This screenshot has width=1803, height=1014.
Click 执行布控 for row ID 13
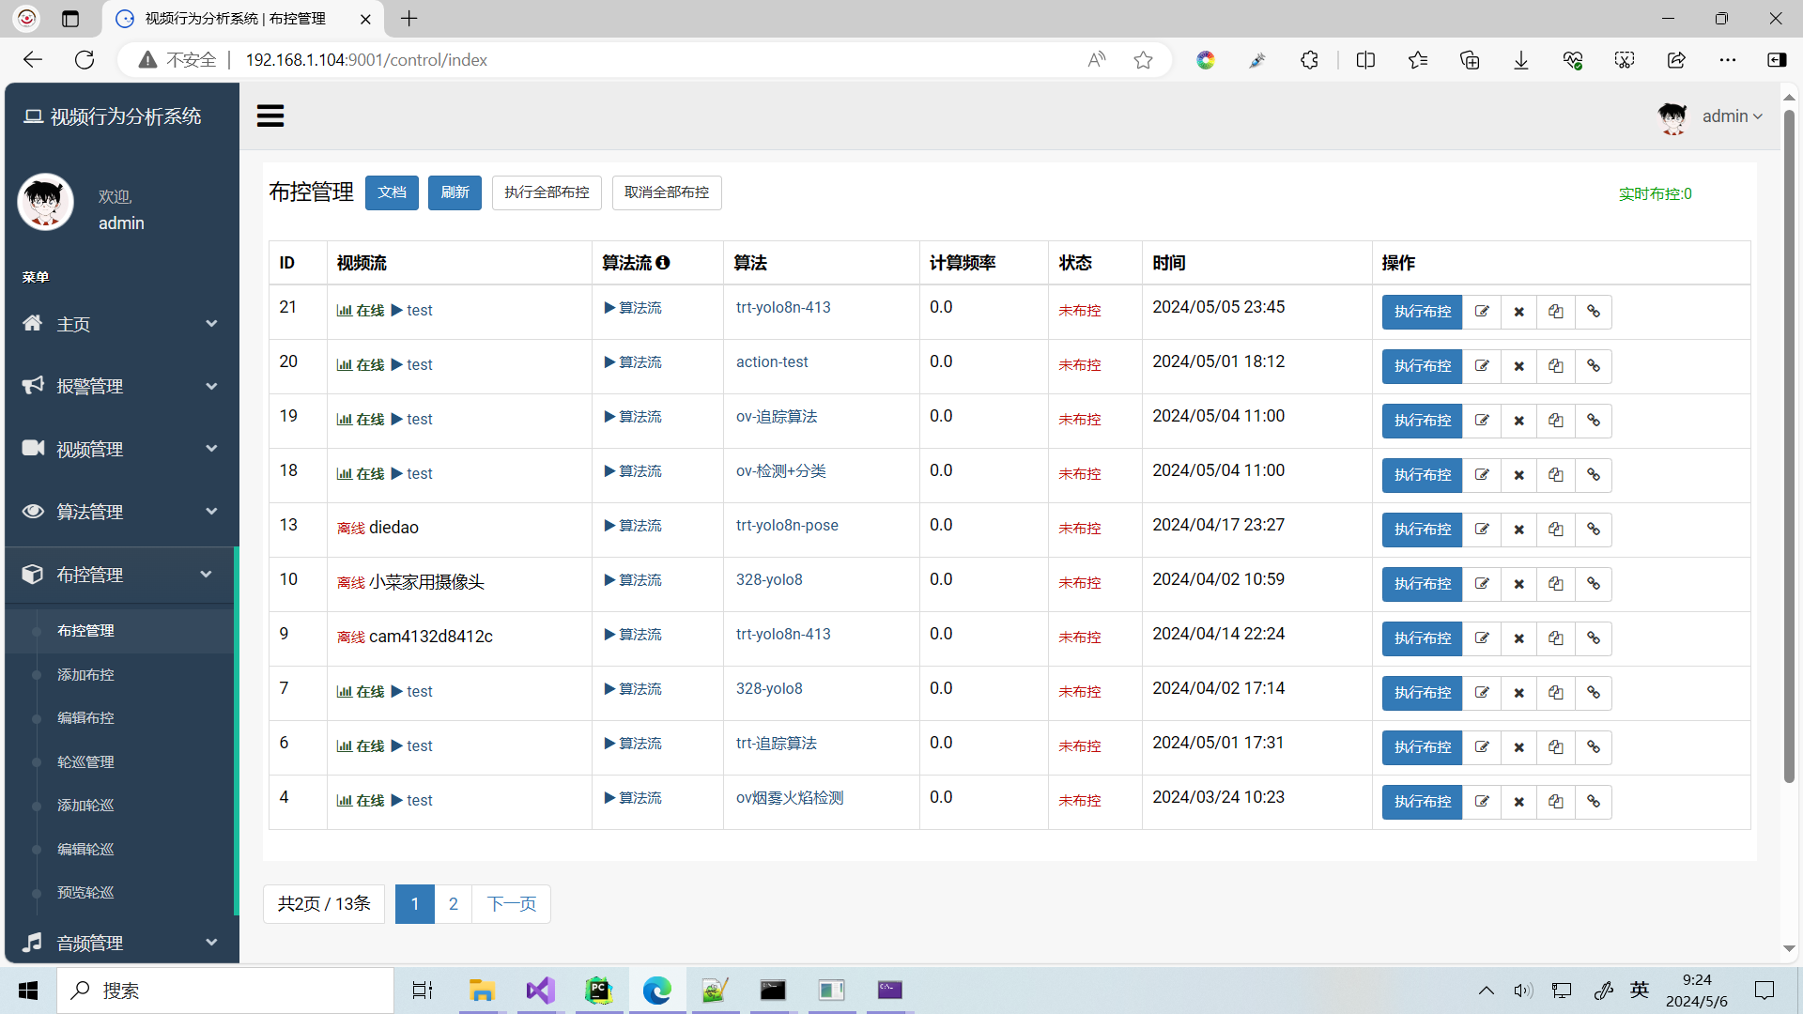click(1422, 530)
